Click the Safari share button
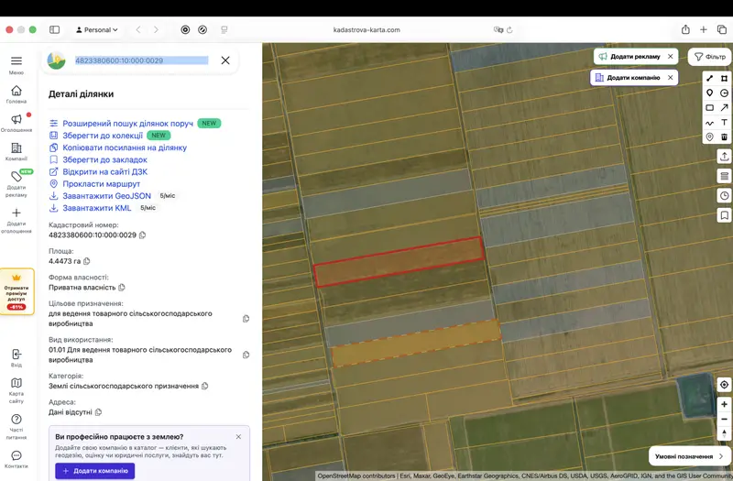733x481 pixels. coord(685,29)
